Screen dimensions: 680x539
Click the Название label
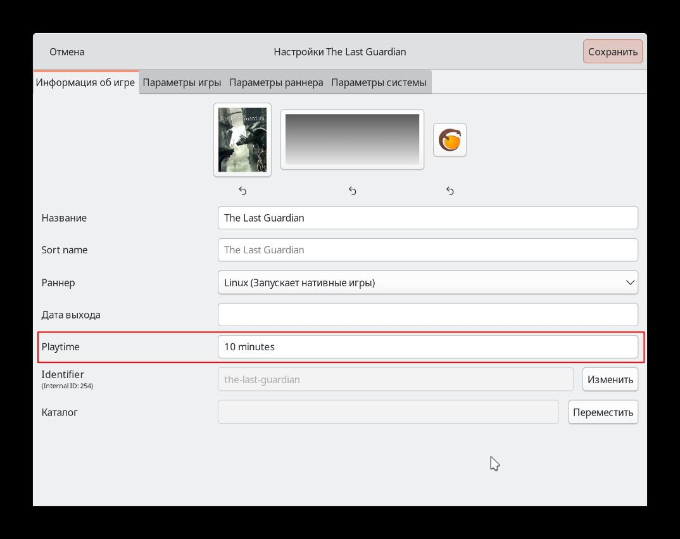click(64, 218)
